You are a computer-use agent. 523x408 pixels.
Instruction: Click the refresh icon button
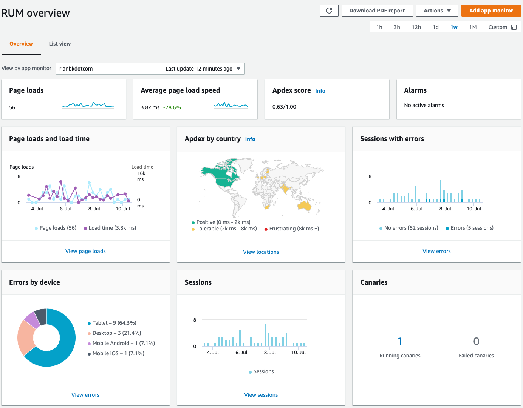329,11
